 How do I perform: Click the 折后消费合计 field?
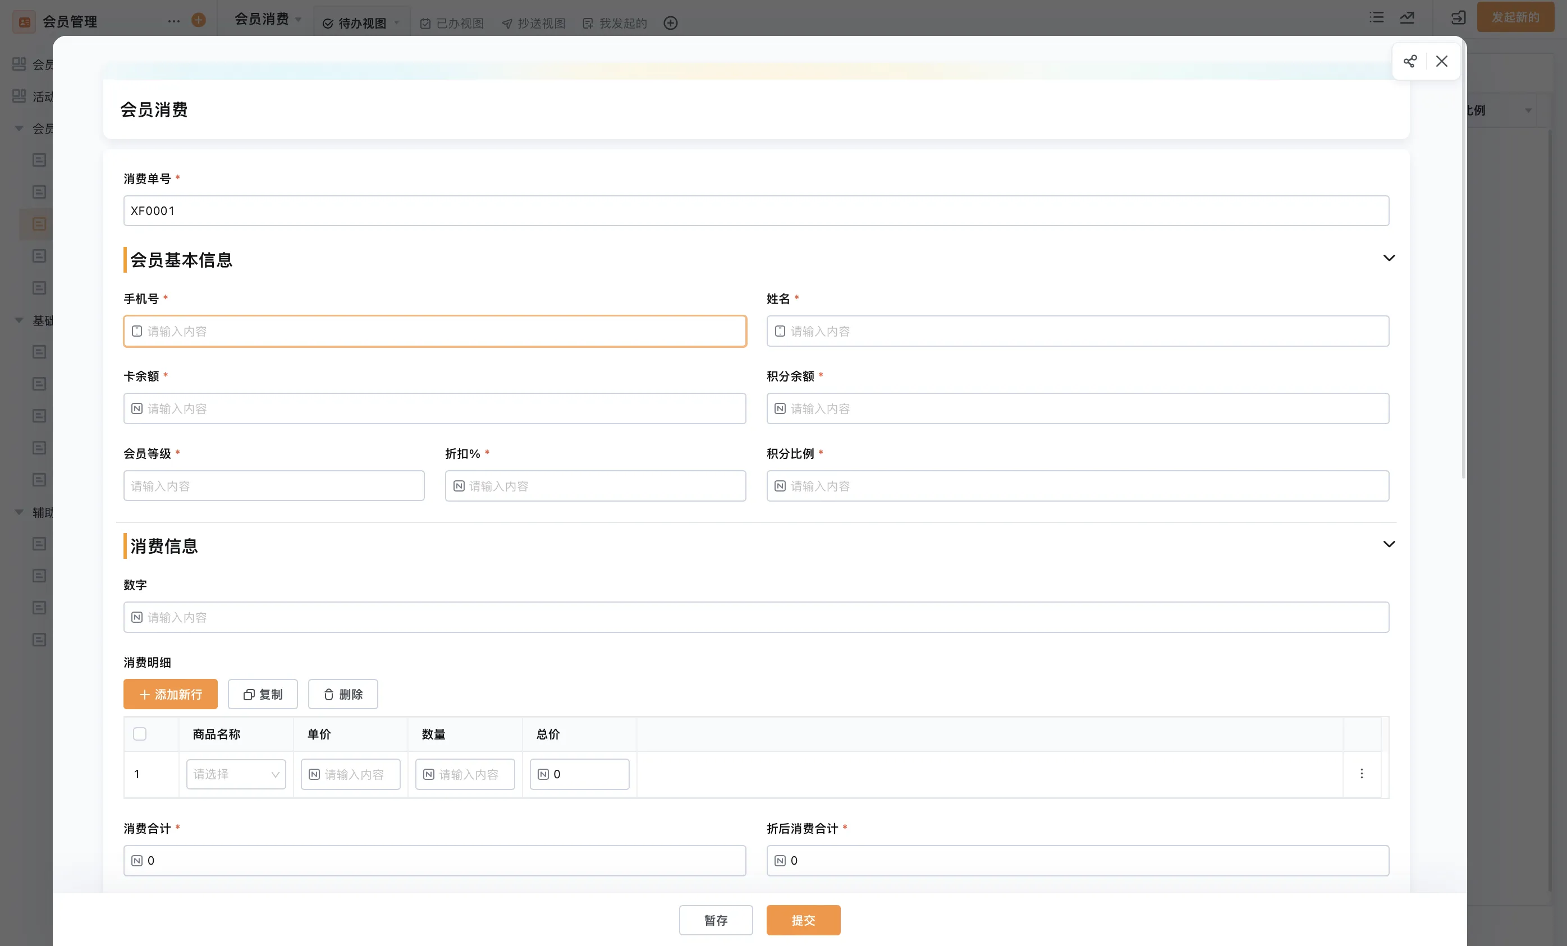point(1078,861)
